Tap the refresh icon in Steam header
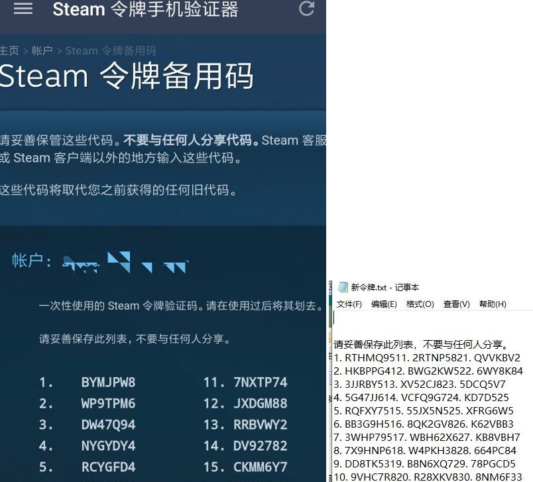The width and height of the screenshot is (533, 482). (x=306, y=9)
